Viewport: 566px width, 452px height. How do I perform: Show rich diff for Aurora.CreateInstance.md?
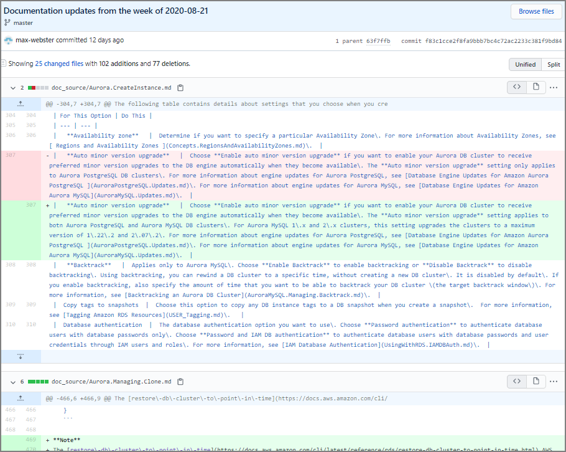coord(535,87)
